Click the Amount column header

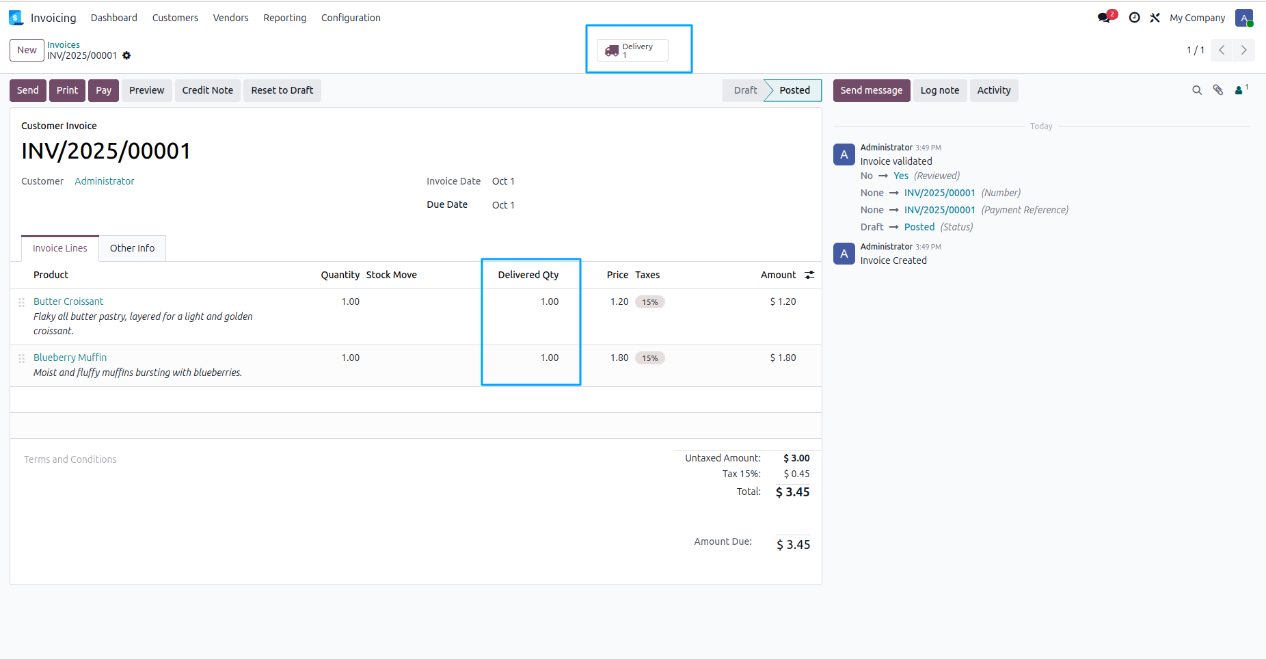point(779,275)
